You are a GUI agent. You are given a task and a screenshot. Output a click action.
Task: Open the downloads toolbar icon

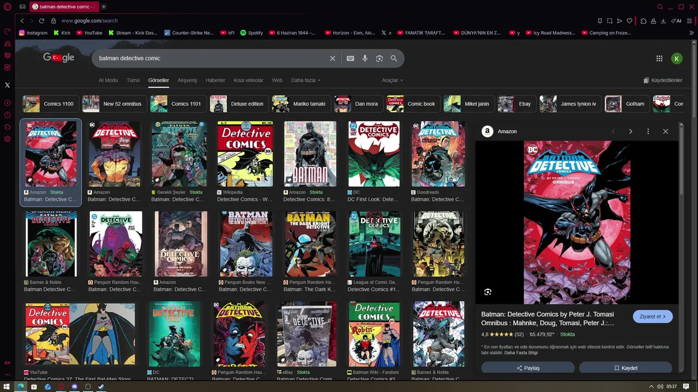(x=663, y=21)
